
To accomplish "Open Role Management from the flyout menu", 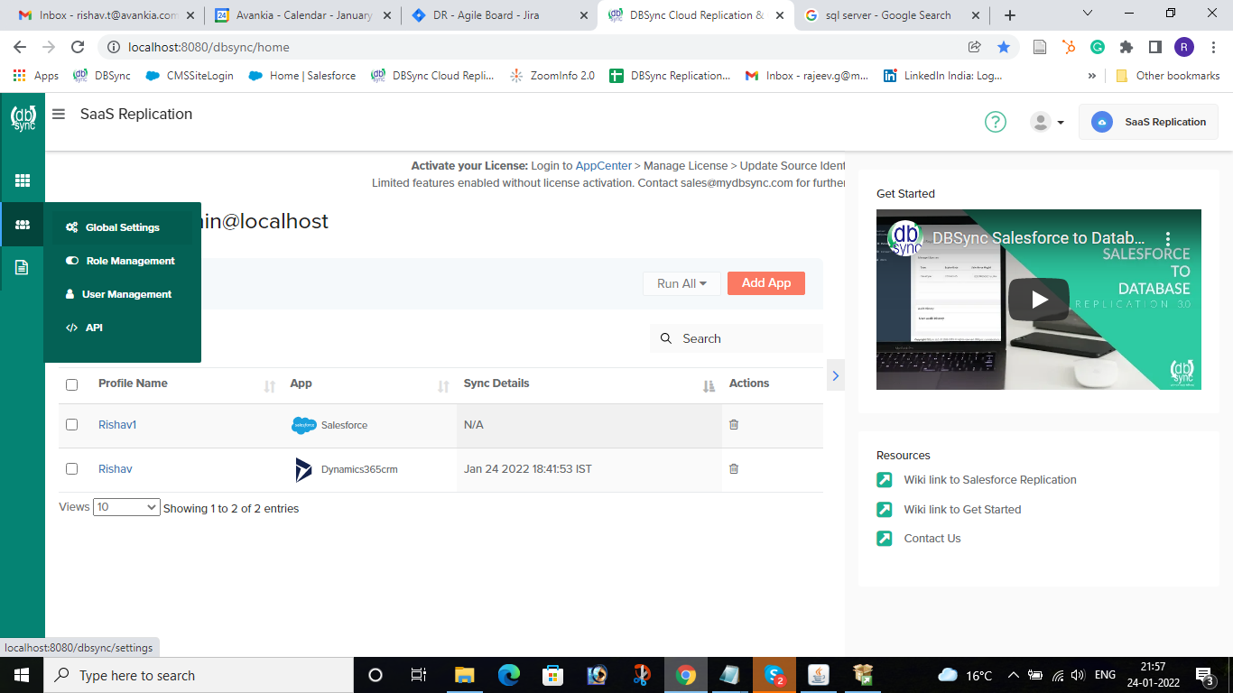I will 130,261.
